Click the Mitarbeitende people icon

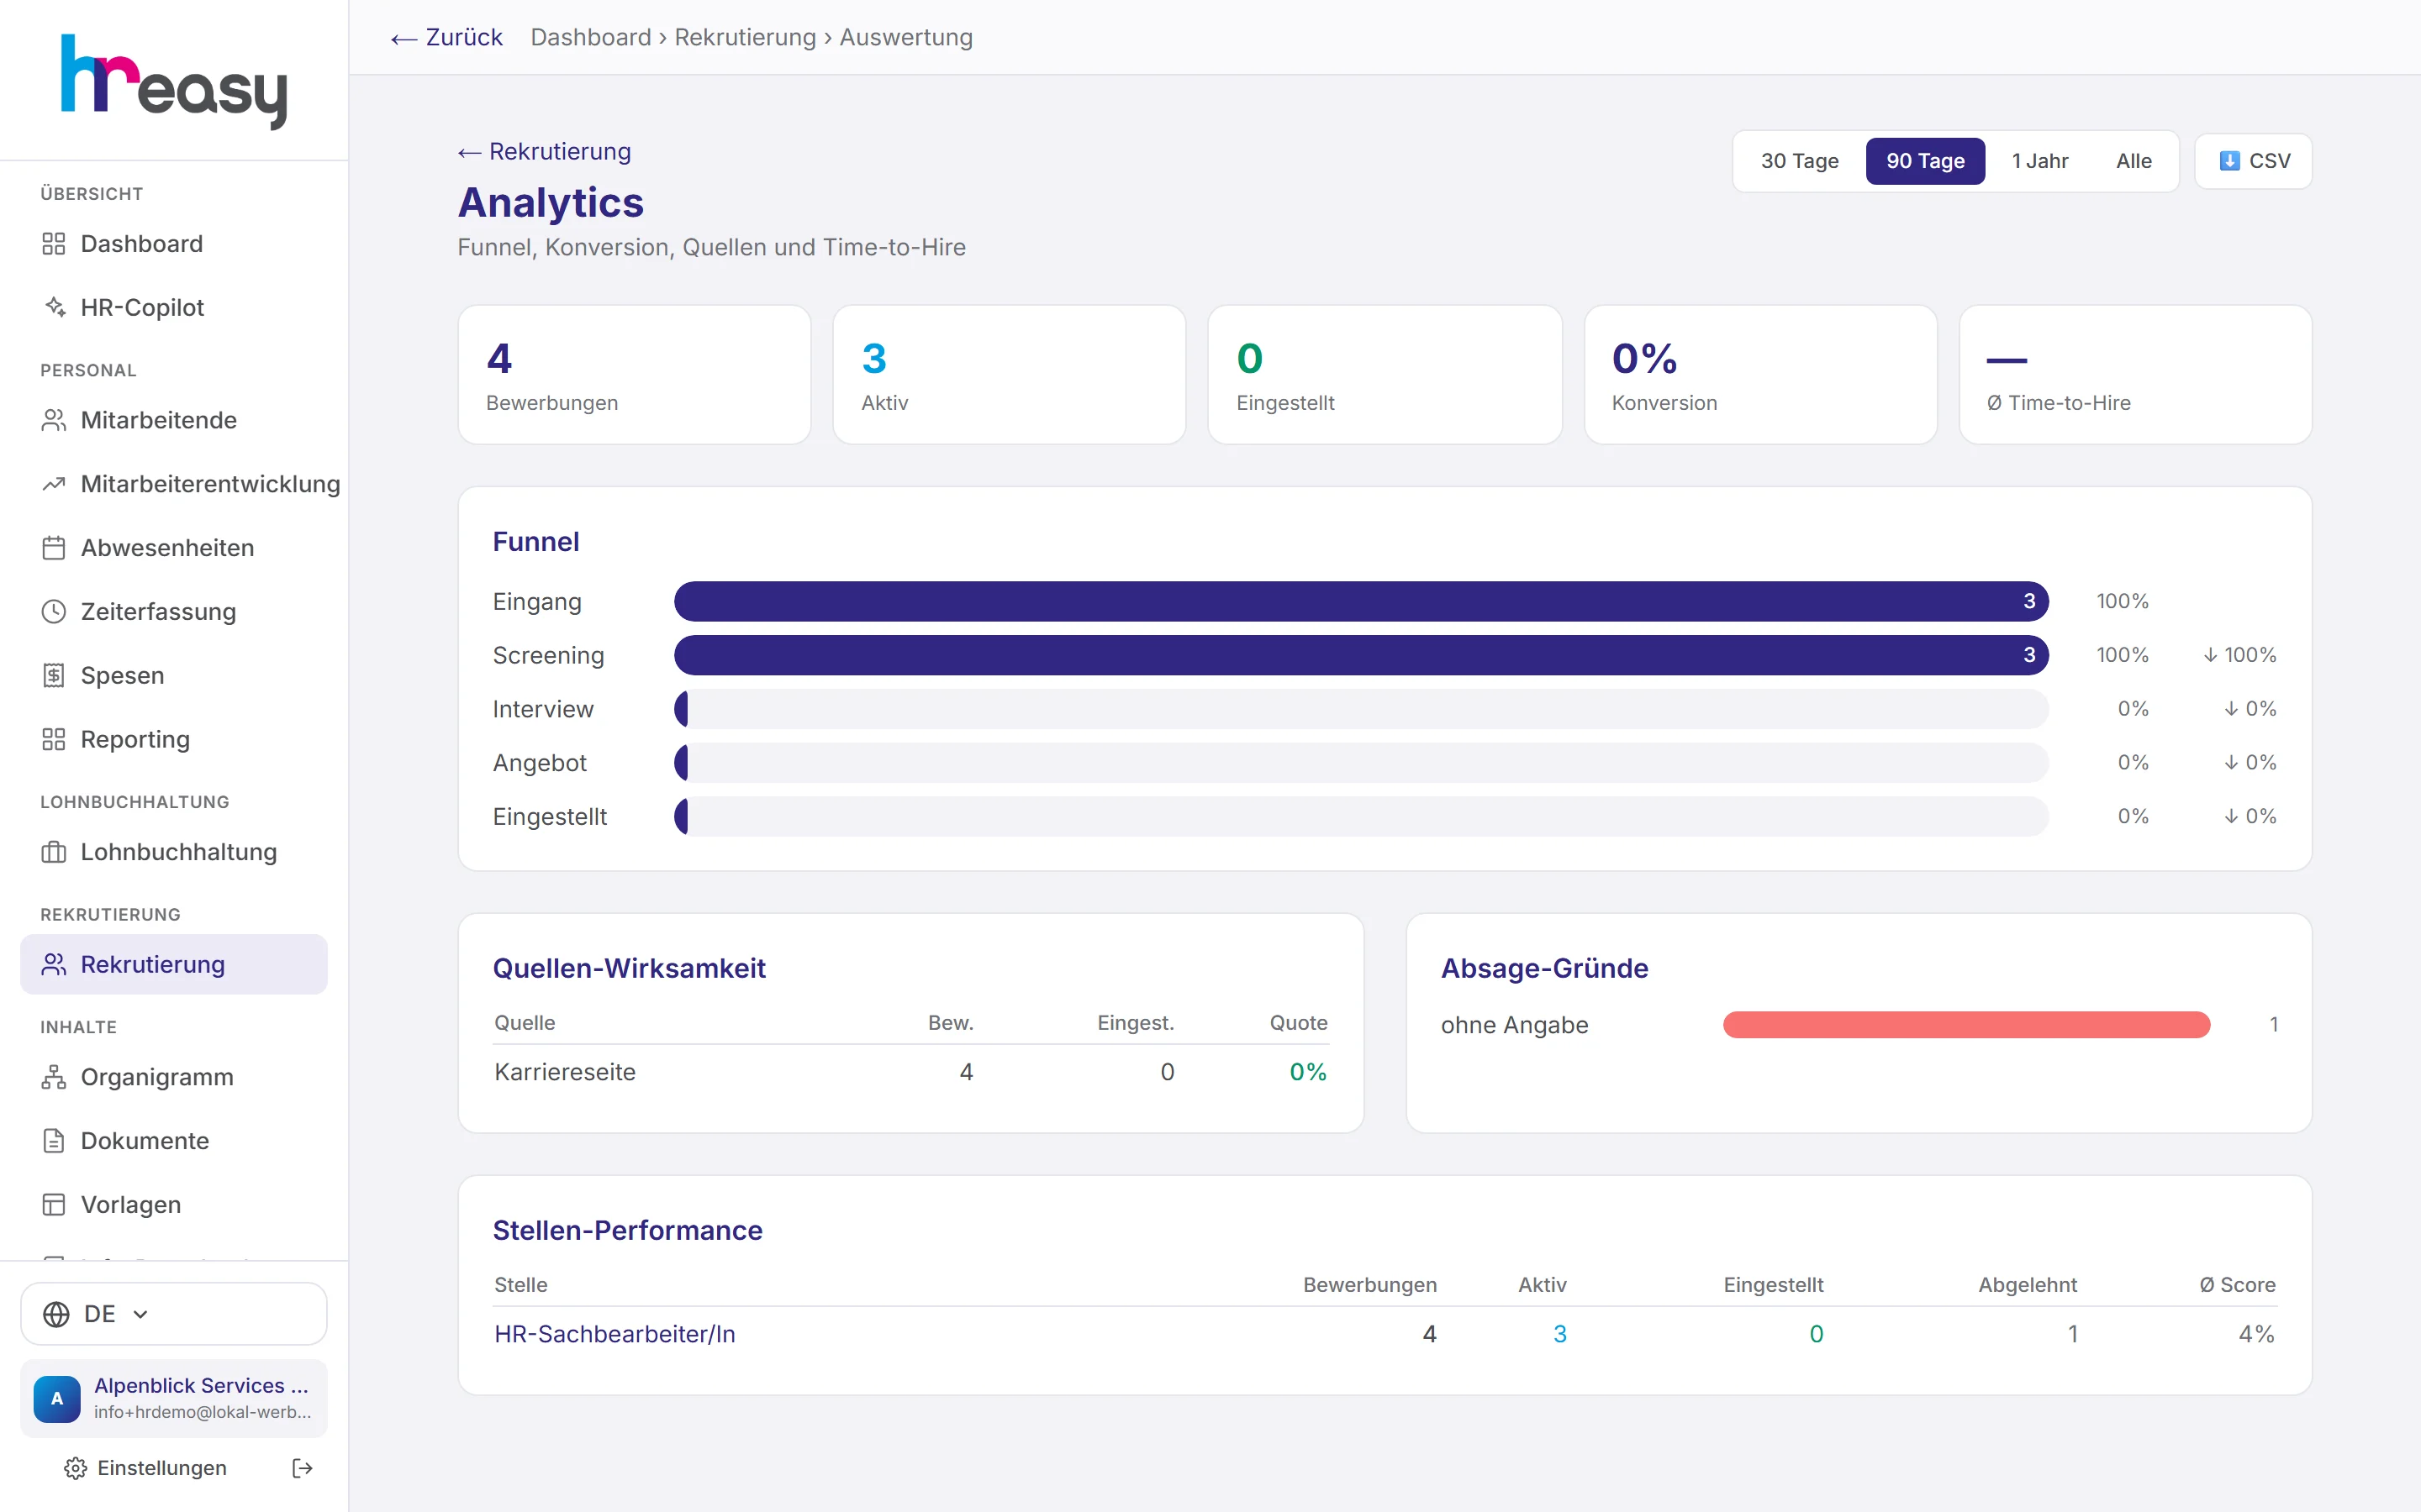pyautogui.click(x=54, y=420)
